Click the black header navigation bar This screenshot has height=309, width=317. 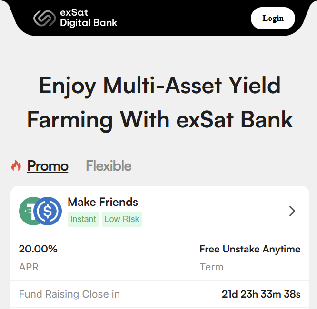pyautogui.click(x=158, y=18)
